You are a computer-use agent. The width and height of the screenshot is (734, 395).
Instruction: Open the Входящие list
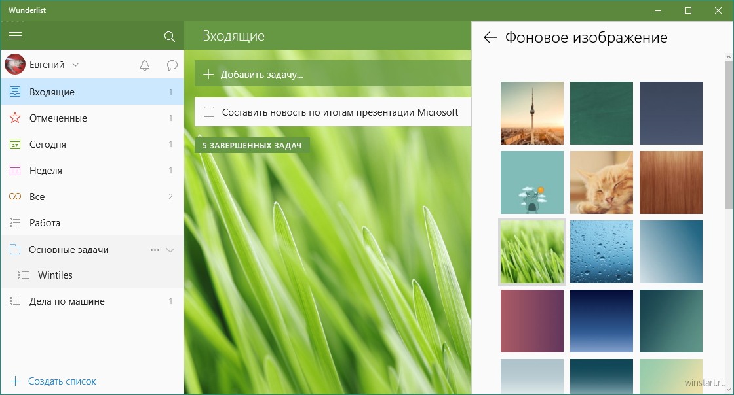(x=92, y=92)
